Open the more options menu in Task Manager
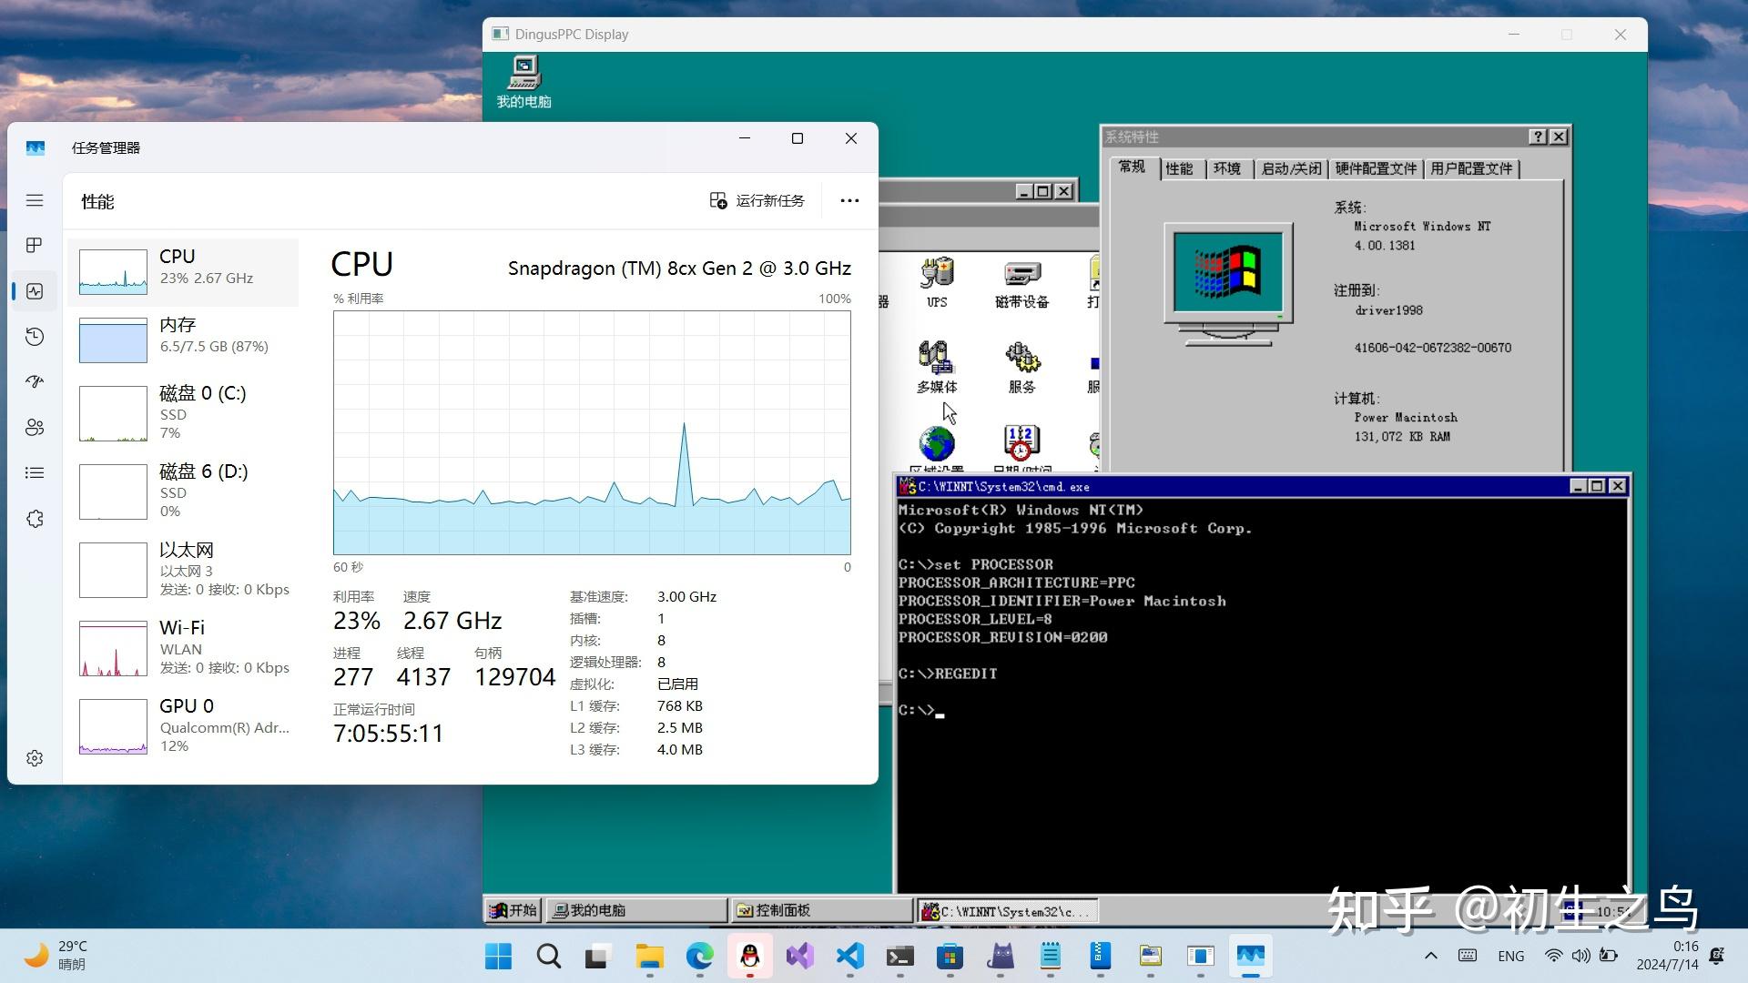 pos(849,200)
